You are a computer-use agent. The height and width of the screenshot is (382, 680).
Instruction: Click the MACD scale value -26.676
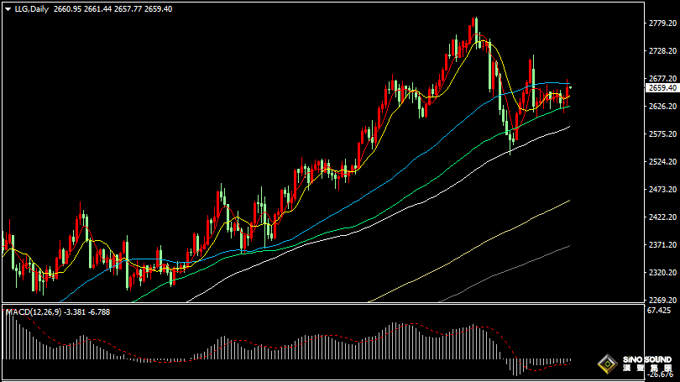point(661,374)
